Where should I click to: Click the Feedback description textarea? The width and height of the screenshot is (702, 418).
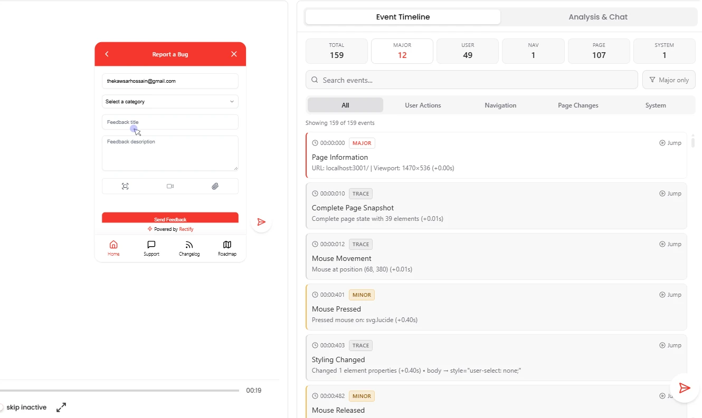(x=170, y=153)
